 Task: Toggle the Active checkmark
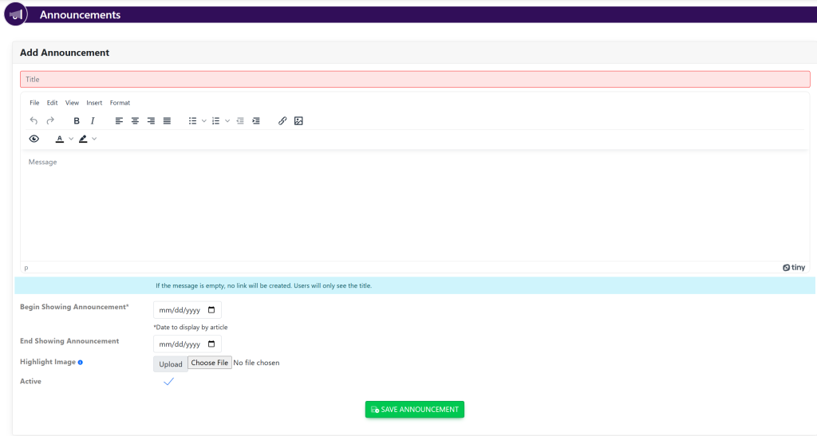click(168, 382)
